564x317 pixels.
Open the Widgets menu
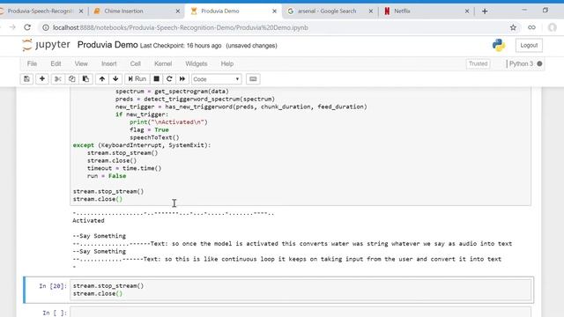point(196,64)
